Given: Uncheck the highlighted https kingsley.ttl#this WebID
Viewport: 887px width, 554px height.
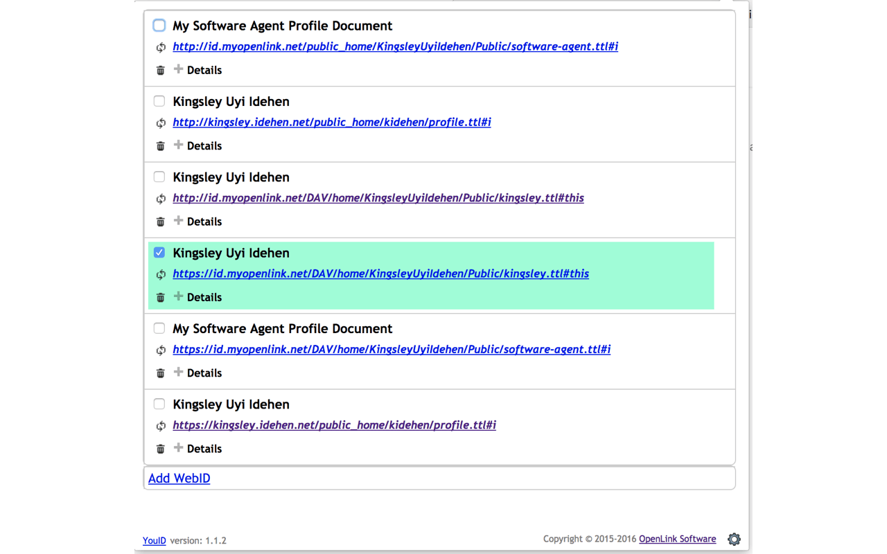Looking at the screenshot, I should tap(159, 253).
